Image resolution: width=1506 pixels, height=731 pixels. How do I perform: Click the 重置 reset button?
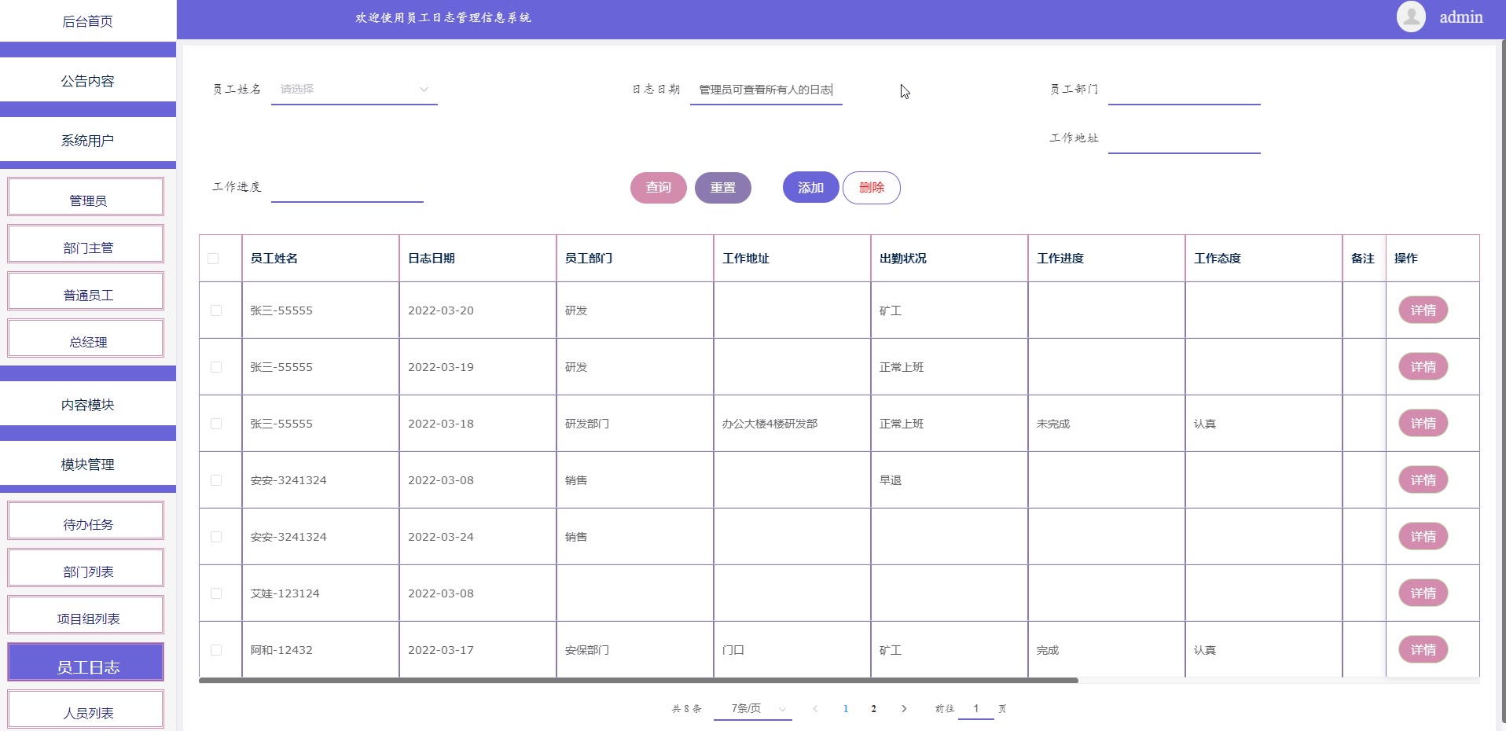(723, 188)
